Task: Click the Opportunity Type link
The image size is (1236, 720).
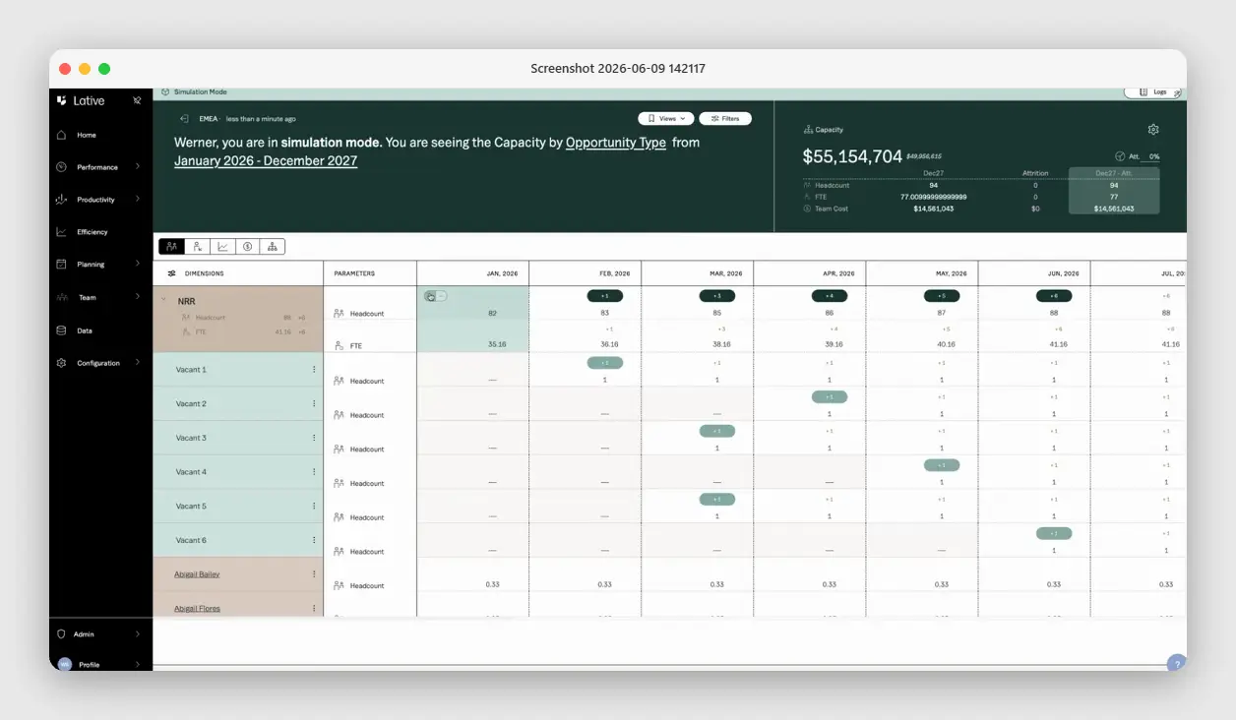Action: [616, 143]
